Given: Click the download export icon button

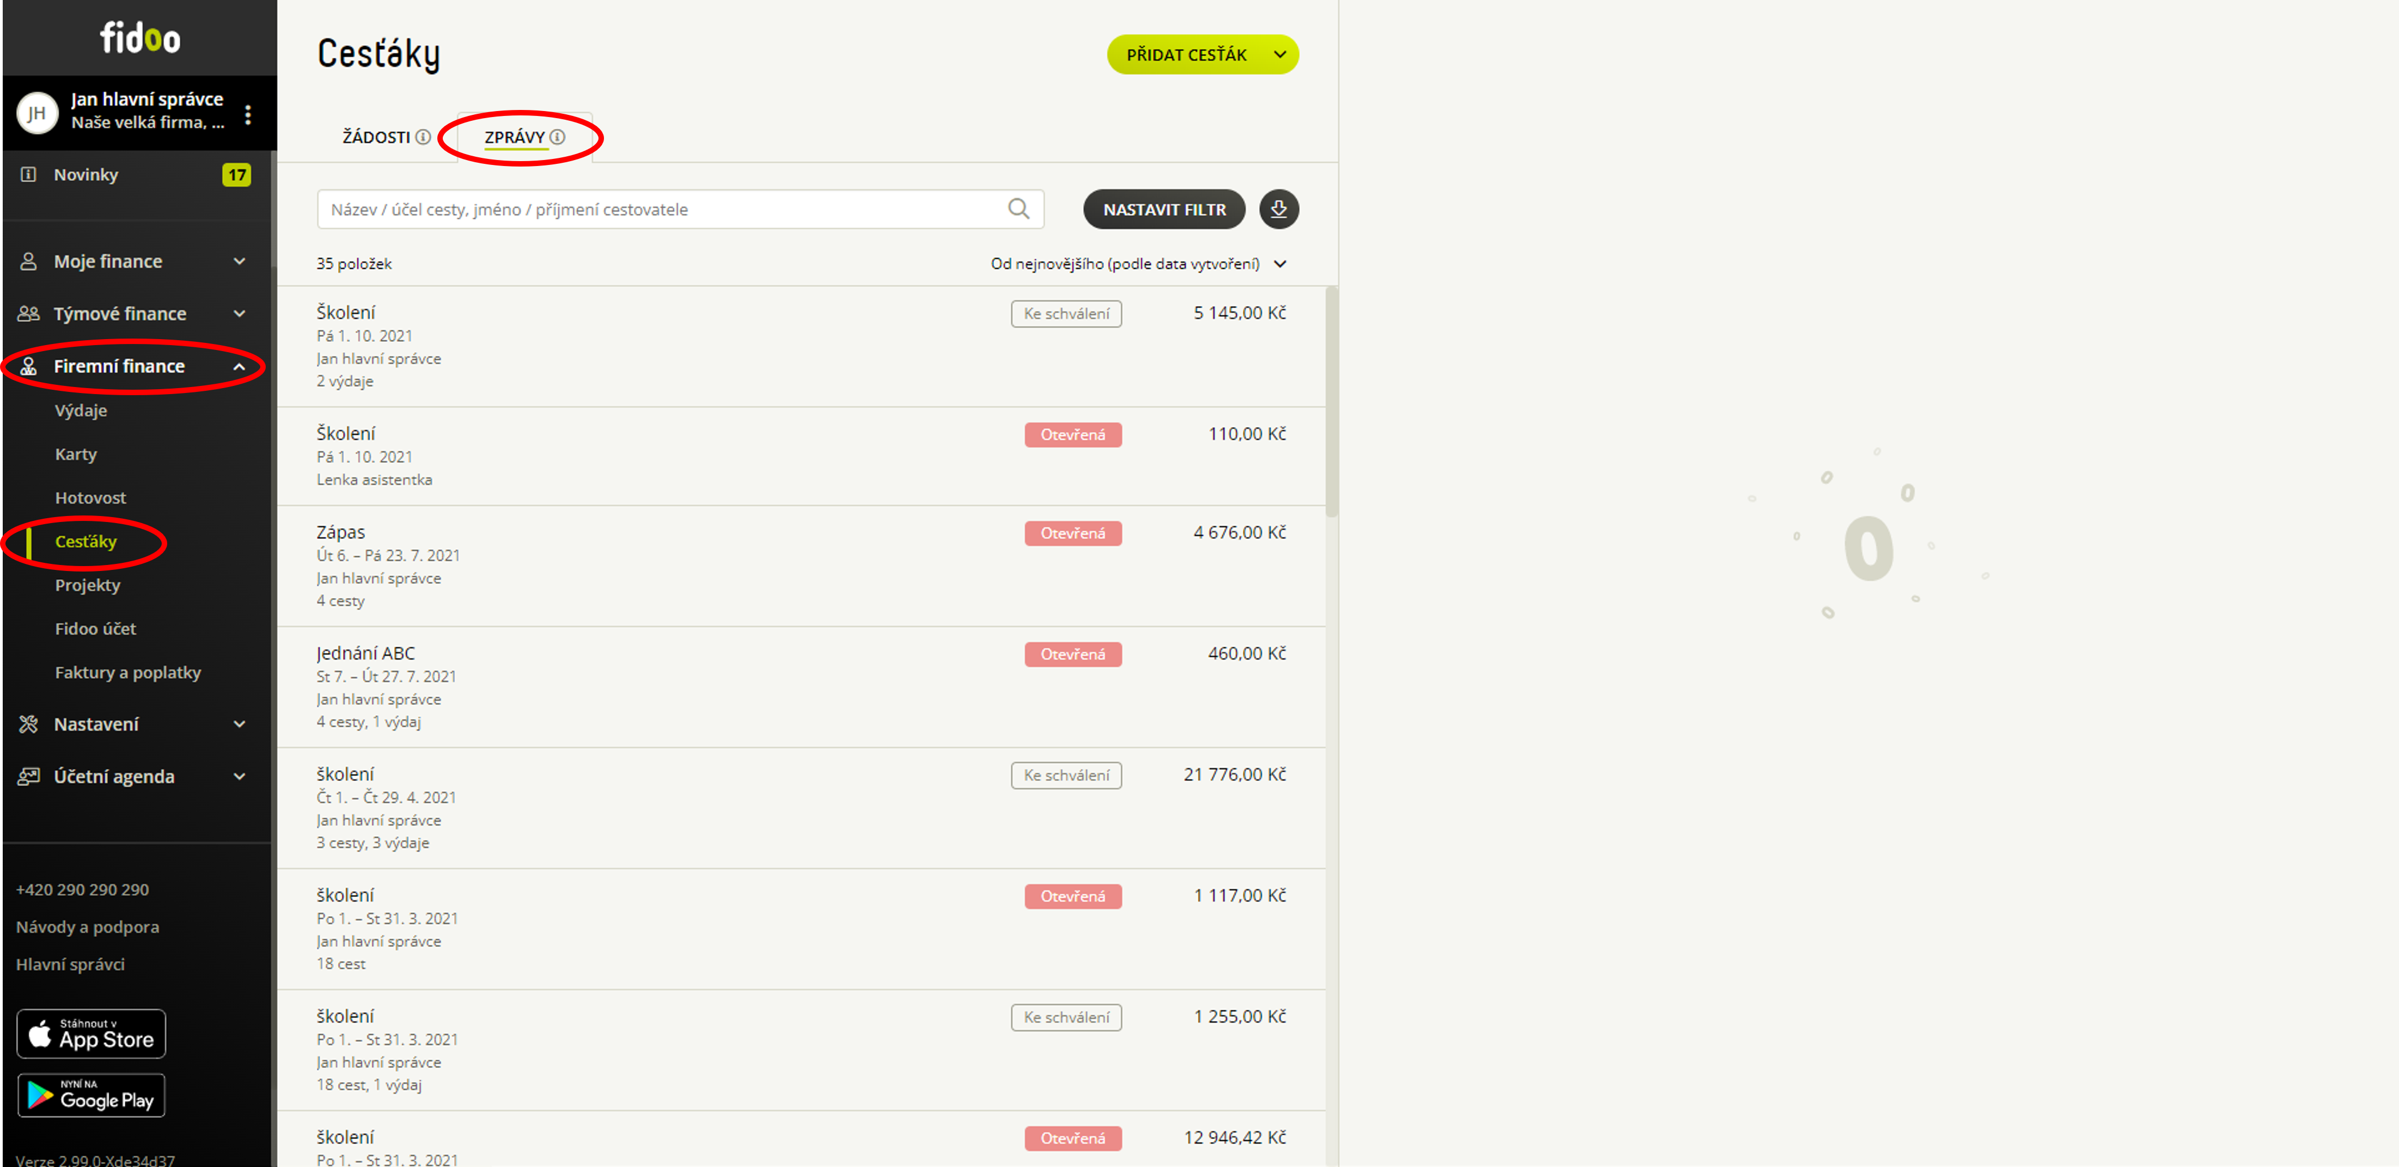Looking at the screenshot, I should pos(1279,210).
